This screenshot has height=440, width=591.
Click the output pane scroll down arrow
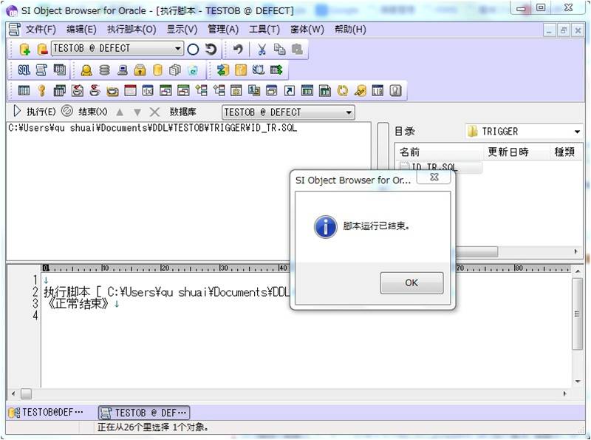coord(578,382)
